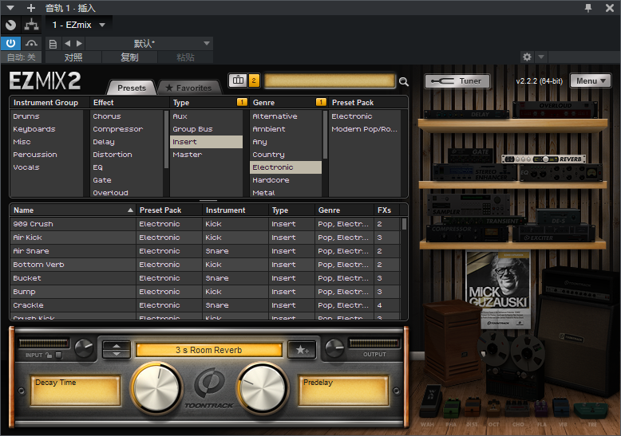
Task: Open the Tuner
Action: (x=457, y=81)
